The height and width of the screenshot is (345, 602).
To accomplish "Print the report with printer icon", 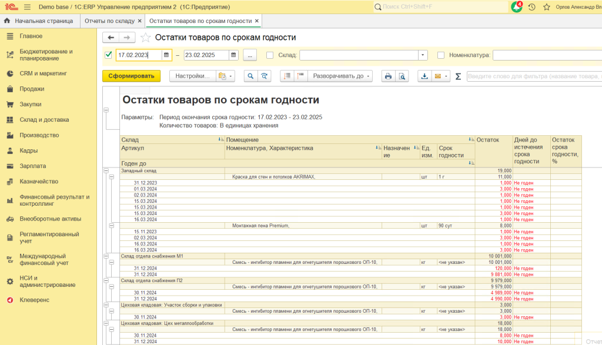I will (x=388, y=76).
